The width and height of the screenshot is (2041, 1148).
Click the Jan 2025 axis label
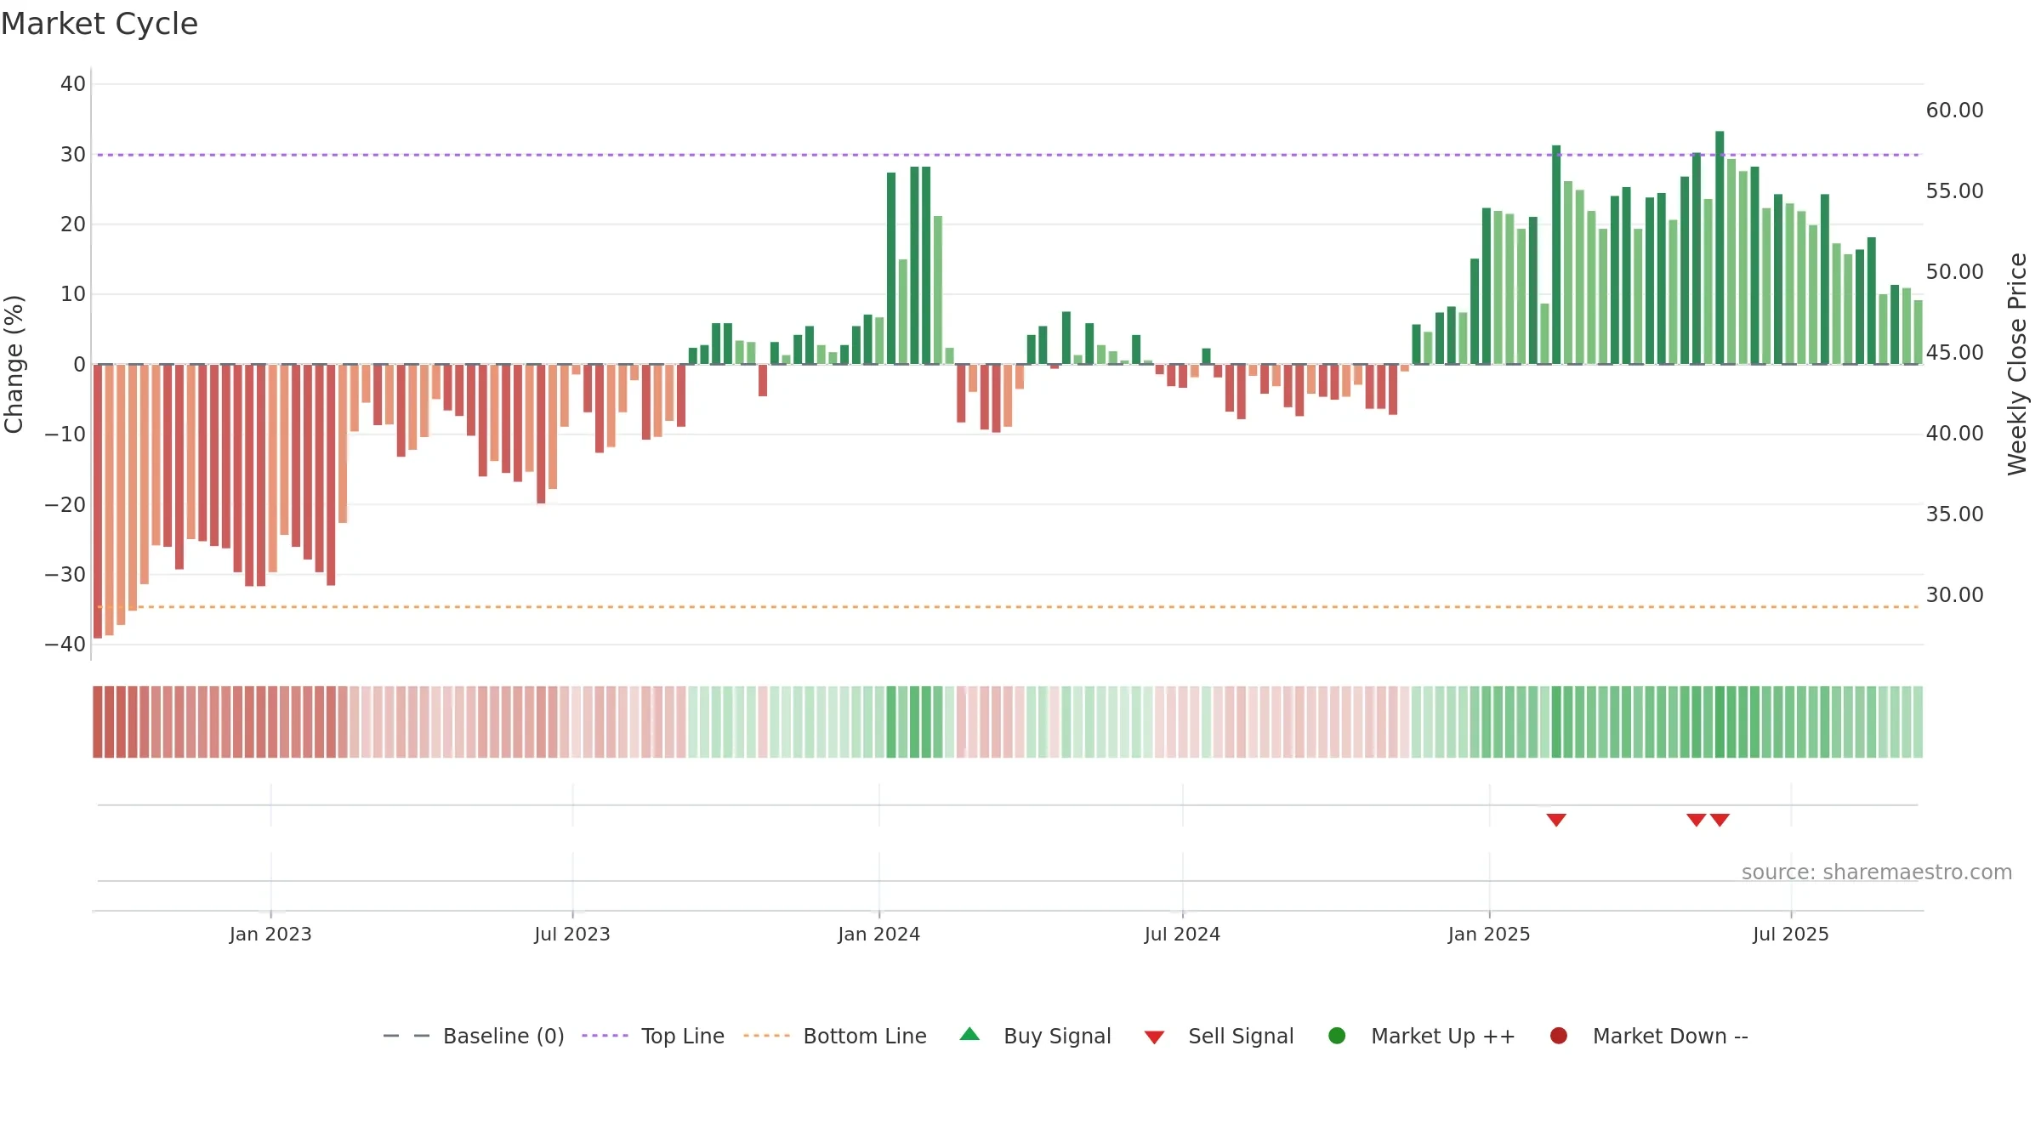click(x=1489, y=934)
